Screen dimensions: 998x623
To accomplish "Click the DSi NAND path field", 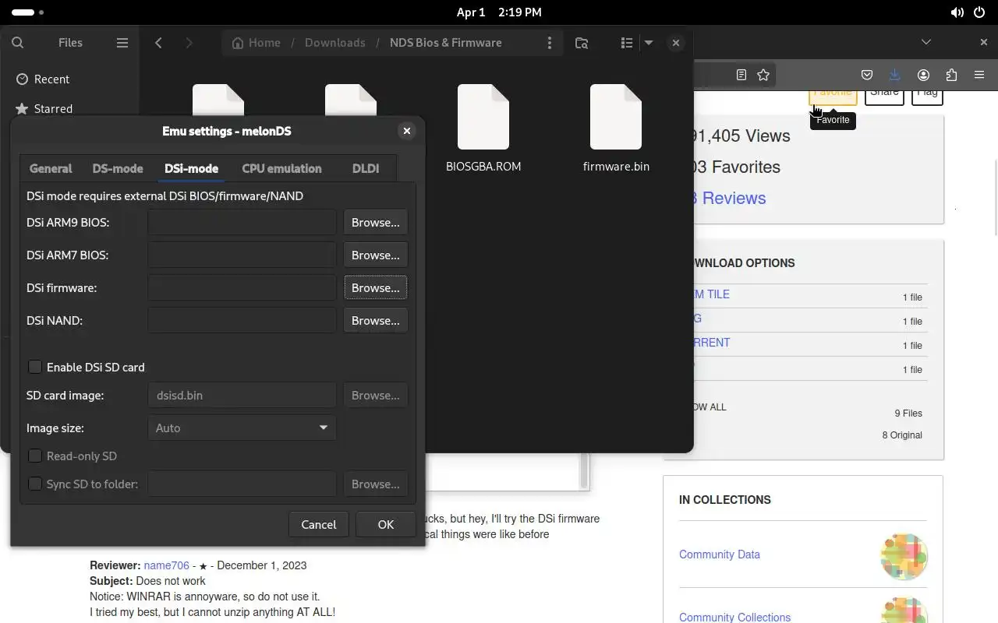I will tap(242, 321).
